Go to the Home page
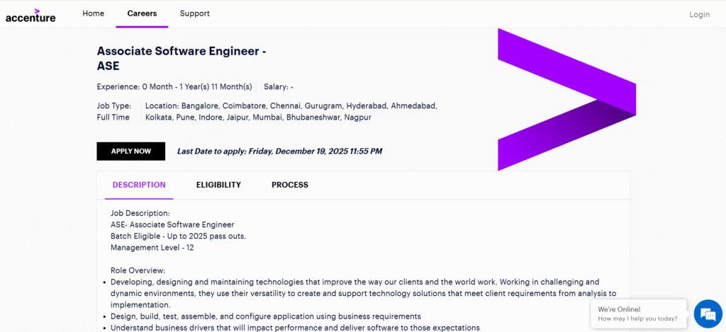 pos(93,13)
